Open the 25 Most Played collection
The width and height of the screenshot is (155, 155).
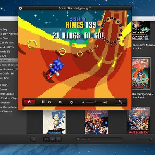point(9,98)
